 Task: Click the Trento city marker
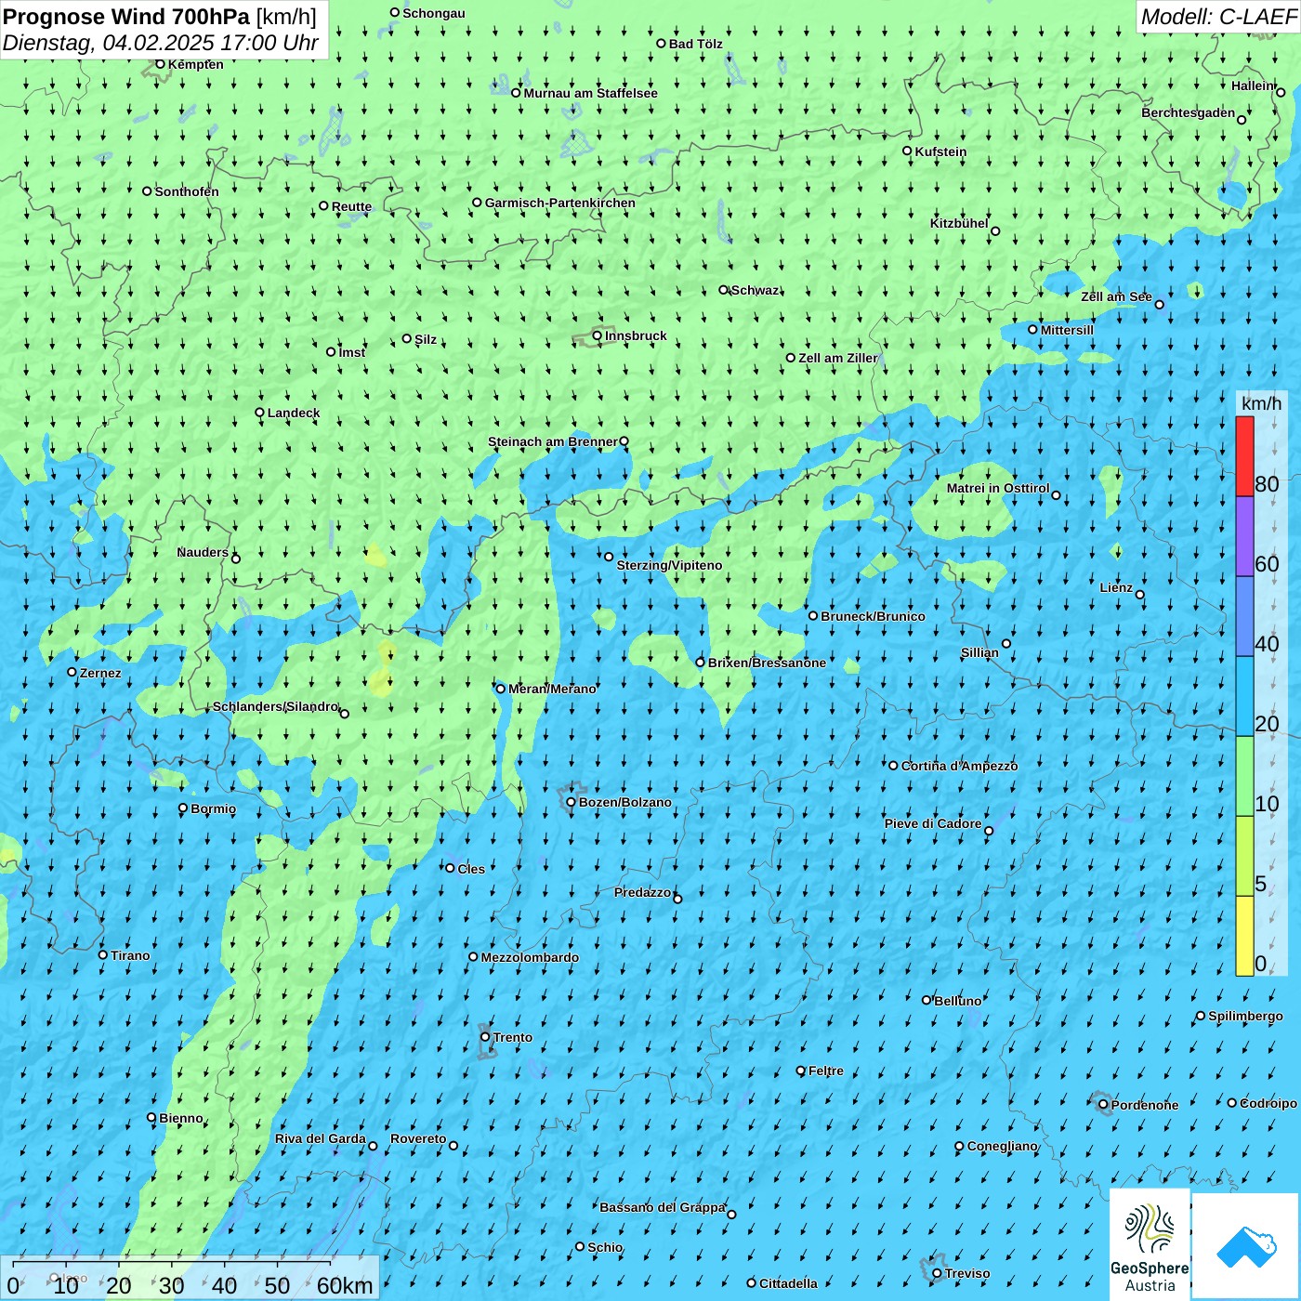[x=485, y=1037]
